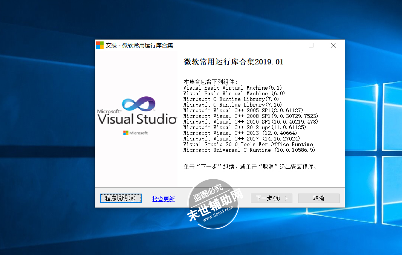The height and width of the screenshot is (255, 402).
Task: Click the Visual C++ 2010 SP1 line
Action: tap(251, 122)
